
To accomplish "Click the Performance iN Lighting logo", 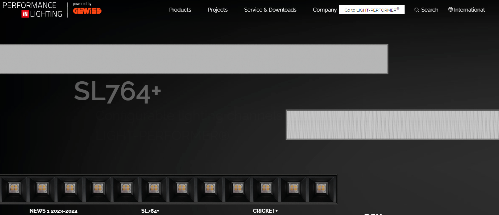I will (x=33, y=10).
